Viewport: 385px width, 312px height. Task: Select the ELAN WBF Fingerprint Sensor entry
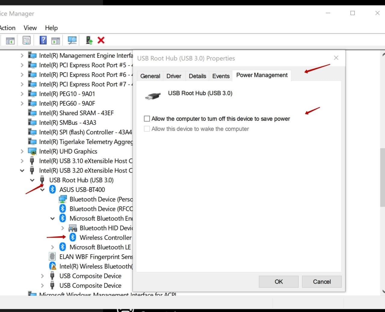(x=96, y=257)
